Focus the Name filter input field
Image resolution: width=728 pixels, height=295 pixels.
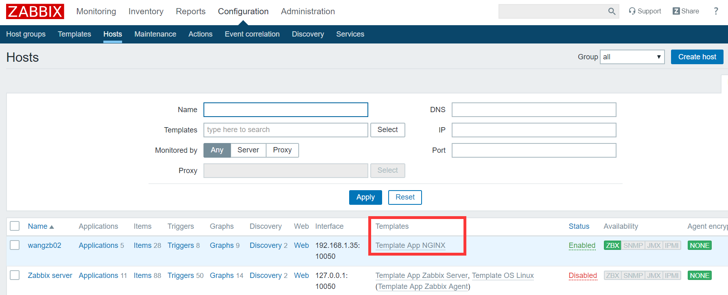click(x=286, y=110)
